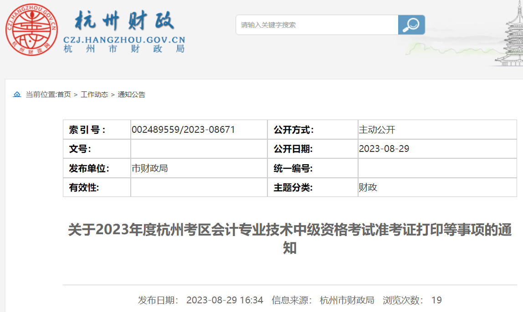Image resolution: width=523 pixels, height=312 pixels.
Task: Click the 市财政局 publishing unit cell
Action: (x=149, y=168)
